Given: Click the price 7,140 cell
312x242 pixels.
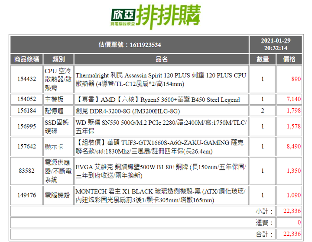Looking at the screenshot, I should (x=289, y=99).
